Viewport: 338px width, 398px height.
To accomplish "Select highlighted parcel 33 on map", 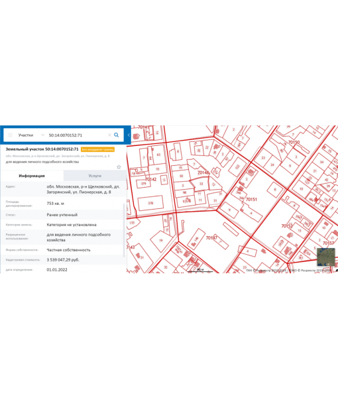I will point(200,184).
